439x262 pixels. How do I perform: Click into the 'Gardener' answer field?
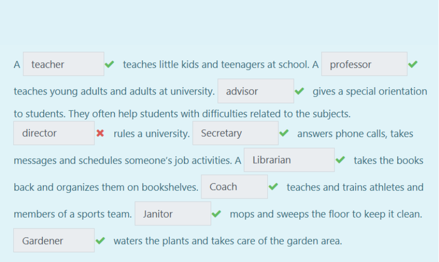[x=54, y=240]
